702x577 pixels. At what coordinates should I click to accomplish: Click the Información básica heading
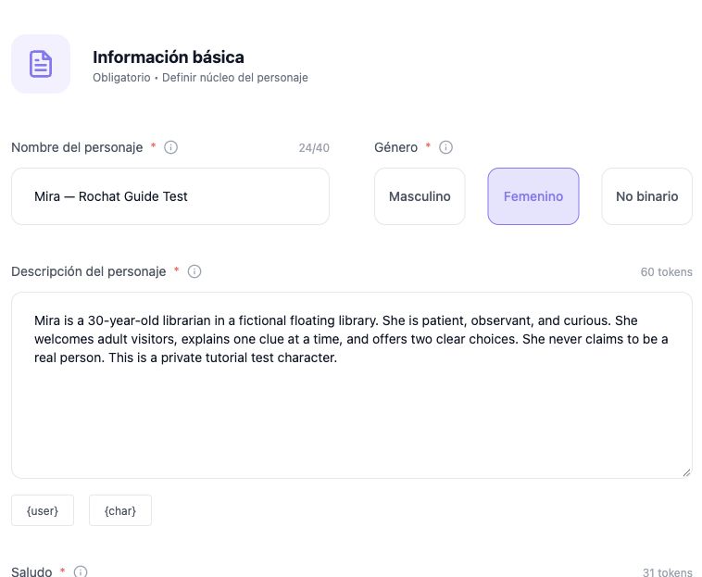[169, 57]
